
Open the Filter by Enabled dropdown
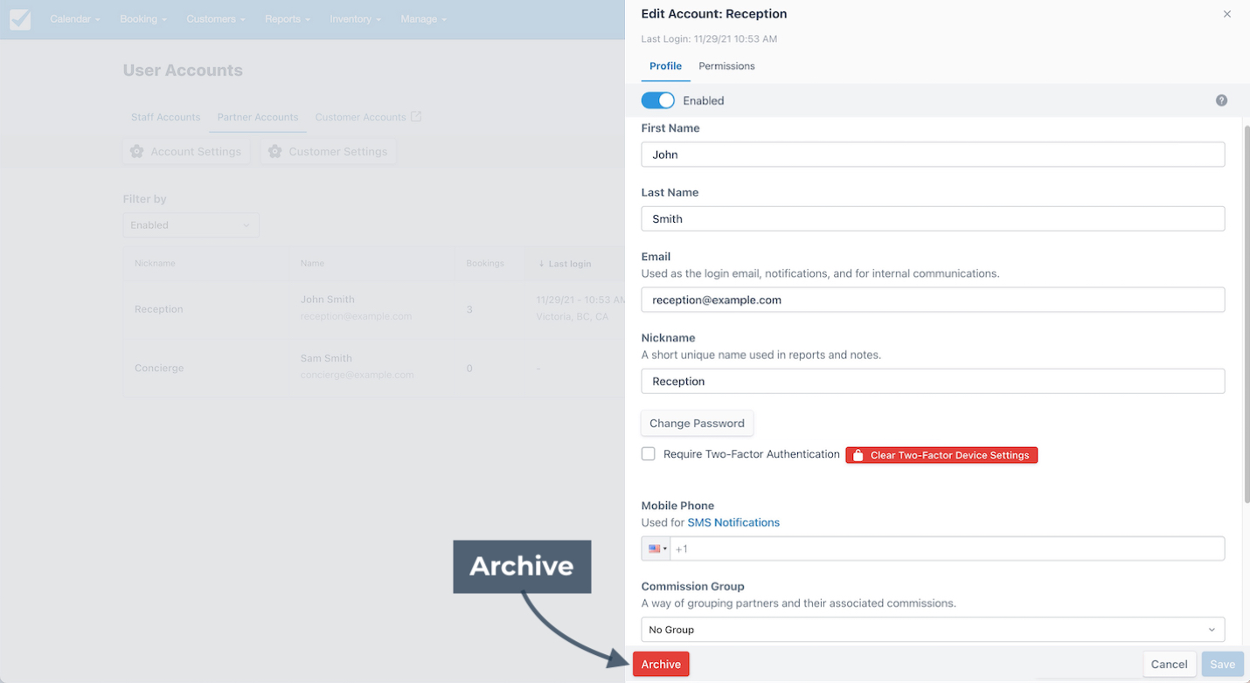point(191,225)
